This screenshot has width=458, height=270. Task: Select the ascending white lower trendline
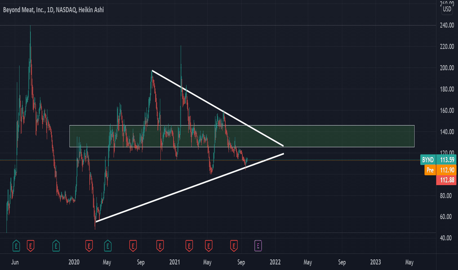click(x=190, y=188)
